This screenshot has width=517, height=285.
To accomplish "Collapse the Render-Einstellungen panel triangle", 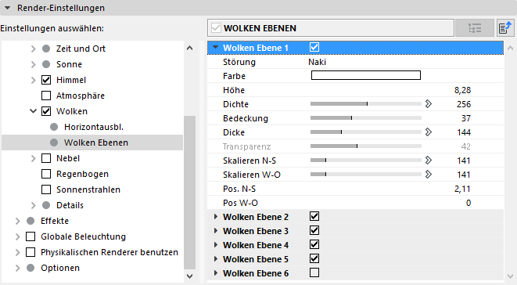I will 8,8.
